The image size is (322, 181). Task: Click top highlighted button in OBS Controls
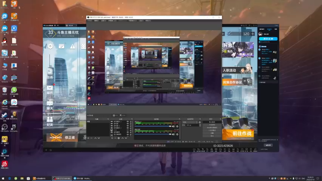(x=212, y=122)
